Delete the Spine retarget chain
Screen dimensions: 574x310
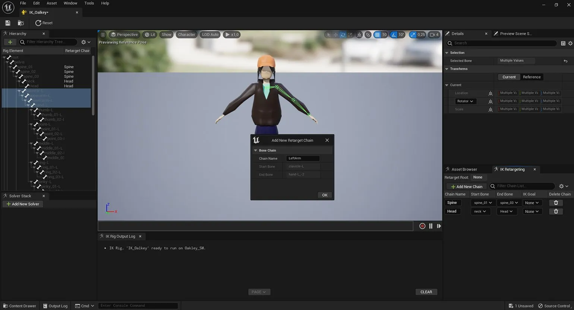click(x=556, y=203)
